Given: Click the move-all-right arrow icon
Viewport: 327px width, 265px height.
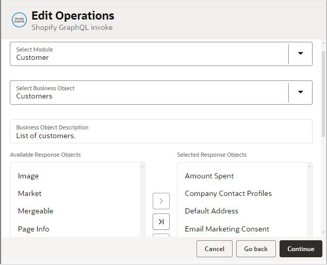Looking at the screenshot, I should tap(161, 221).
